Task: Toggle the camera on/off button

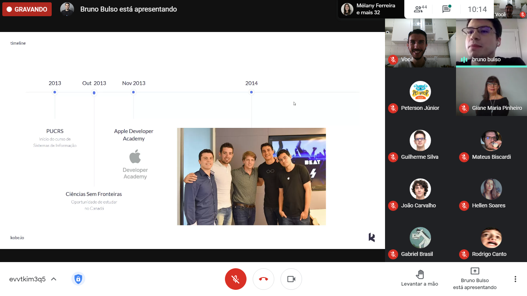Action: click(291, 279)
